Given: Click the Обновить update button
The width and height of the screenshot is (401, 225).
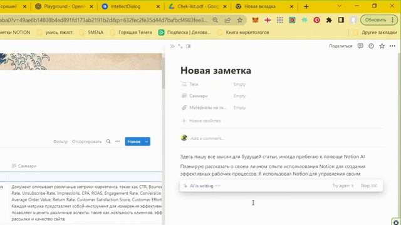Looking at the screenshot, I should pyautogui.click(x=375, y=20).
